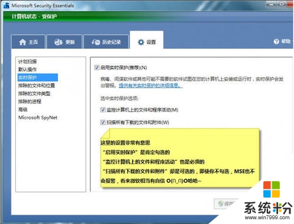Minimize the Security Essentials window
This screenshot has width=294, height=224.
point(272,4)
